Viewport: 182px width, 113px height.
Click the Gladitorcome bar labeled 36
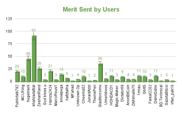(100, 73)
